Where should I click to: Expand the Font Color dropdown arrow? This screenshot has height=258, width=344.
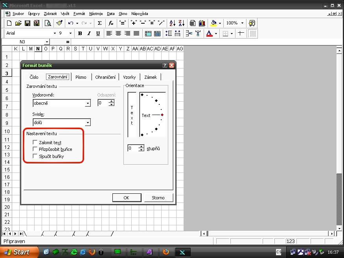pos(216,33)
